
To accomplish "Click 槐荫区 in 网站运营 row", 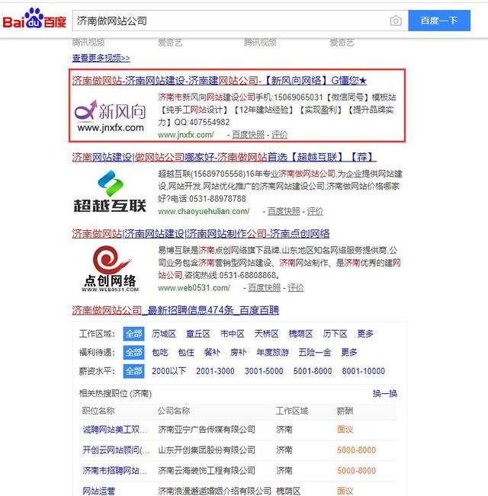I will tap(288, 491).
